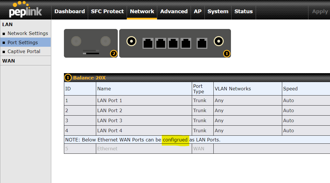Open the AP tab
330x183 pixels.
pyautogui.click(x=198, y=11)
